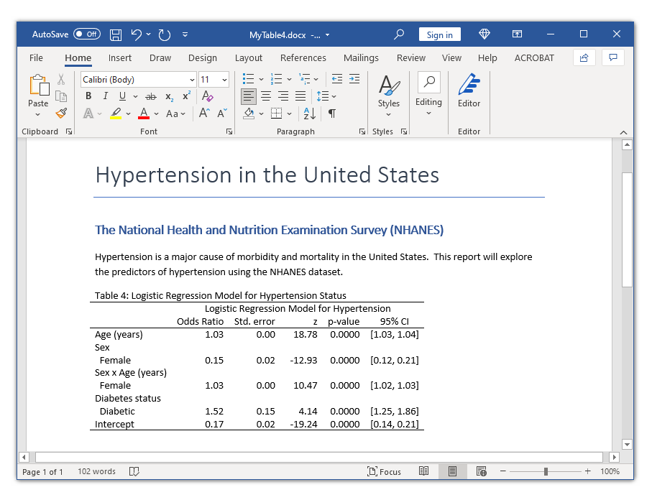This screenshot has width=652, height=500.
Task: Apply italic formatting
Action: tap(104, 96)
